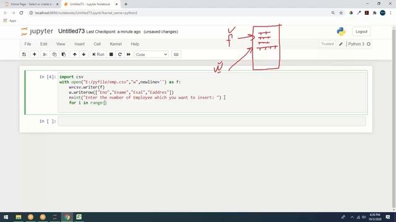Click the pencil edit mode indicator

pos(341,44)
